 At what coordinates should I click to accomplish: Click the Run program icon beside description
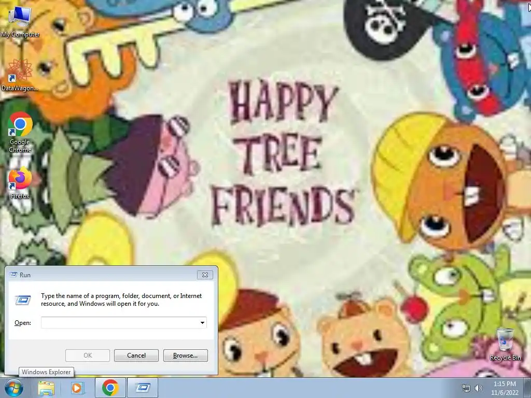point(23,300)
